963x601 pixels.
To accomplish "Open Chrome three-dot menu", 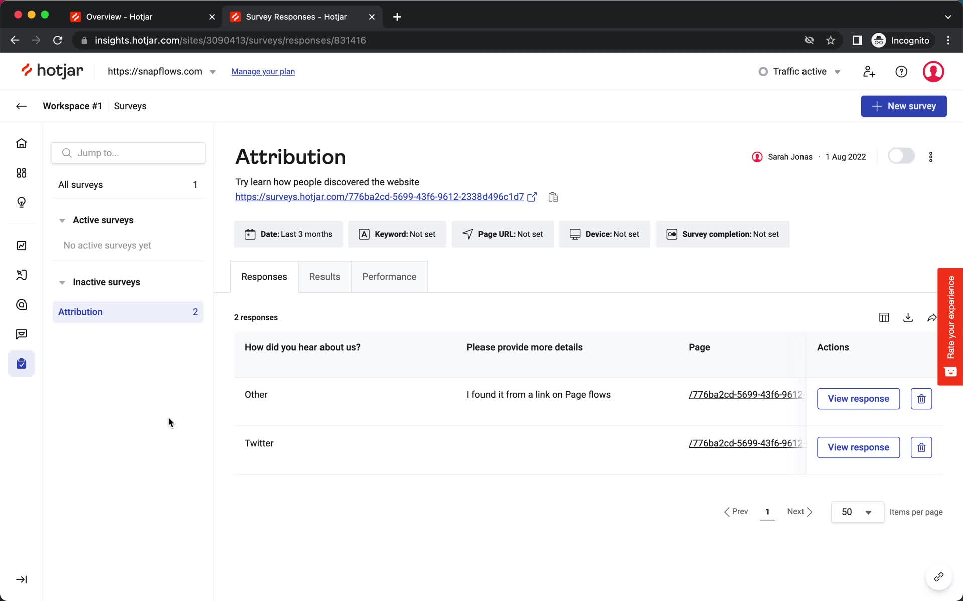I will (x=948, y=40).
